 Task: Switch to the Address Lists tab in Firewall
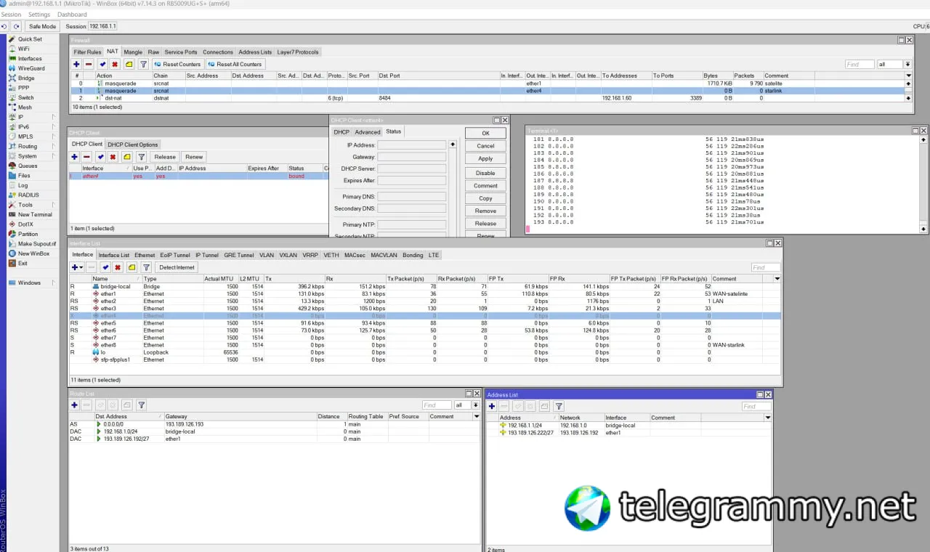tap(255, 52)
